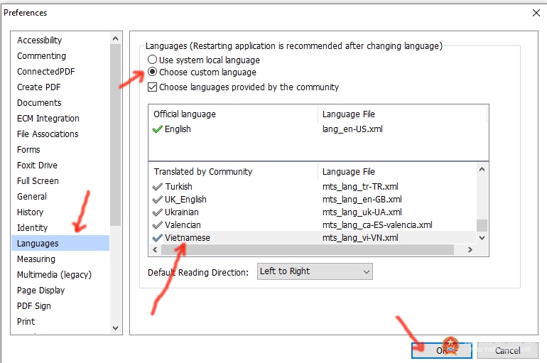Click the checkmark icon beside Turkish
547x363 pixels.
click(x=157, y=187)
